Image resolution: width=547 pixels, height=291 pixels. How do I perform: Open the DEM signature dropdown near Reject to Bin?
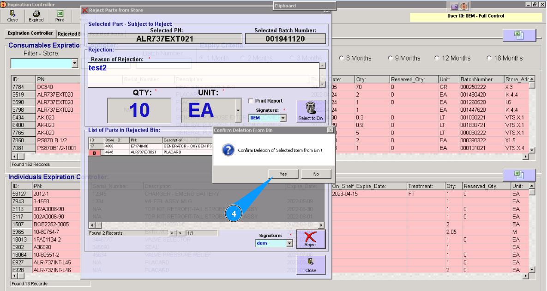[x=283, y=118]
